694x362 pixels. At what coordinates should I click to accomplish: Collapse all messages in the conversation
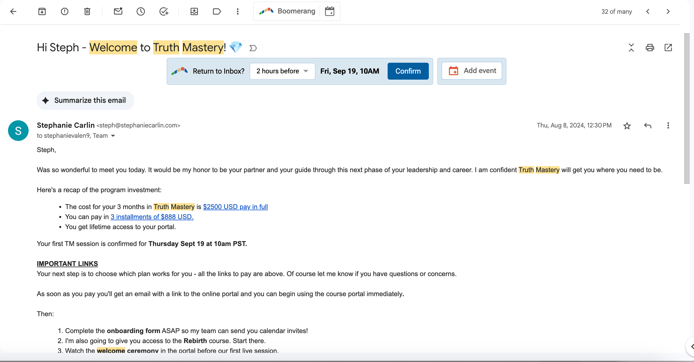(x=631, y=48)
